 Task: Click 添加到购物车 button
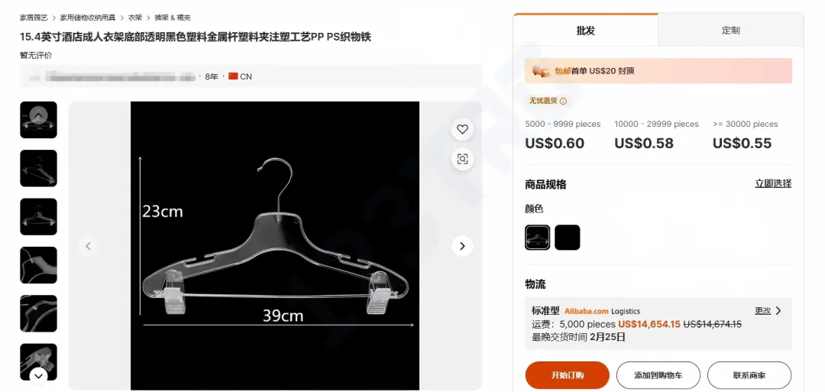(658, 375)
